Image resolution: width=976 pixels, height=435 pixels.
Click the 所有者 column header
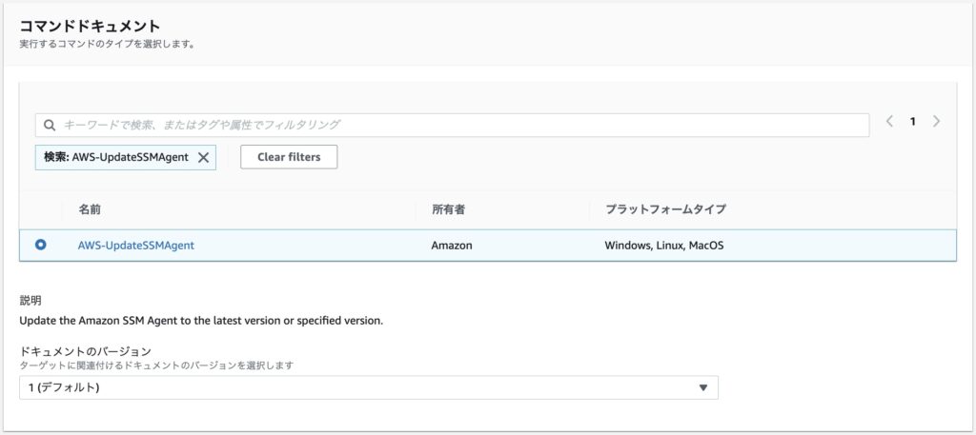click(448, 210)
